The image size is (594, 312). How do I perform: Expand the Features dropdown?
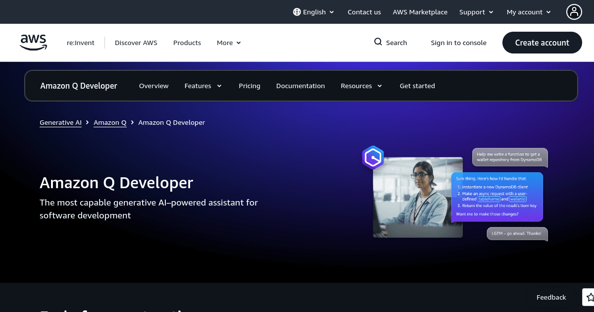(x=203, y=86)
